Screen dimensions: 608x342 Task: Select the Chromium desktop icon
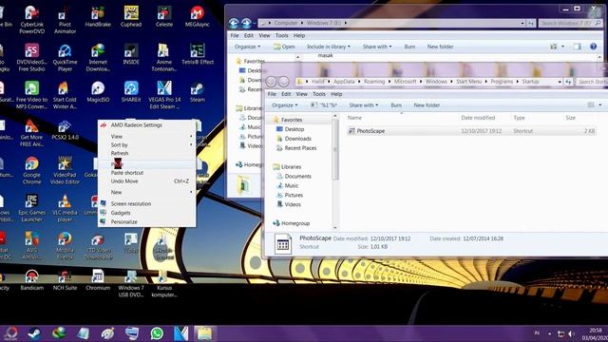[x=98, y=280]
